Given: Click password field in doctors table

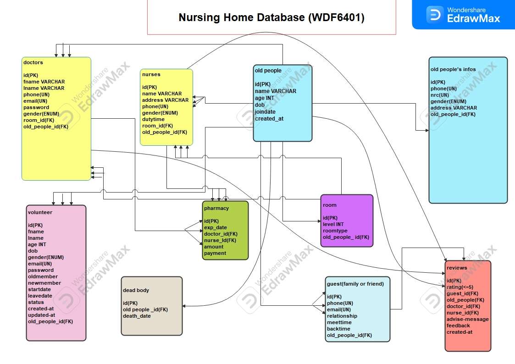Looking at the screenshot, I should (x=36, y=107).
